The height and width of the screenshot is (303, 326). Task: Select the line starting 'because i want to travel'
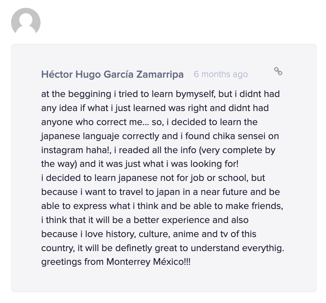point(160,192)
